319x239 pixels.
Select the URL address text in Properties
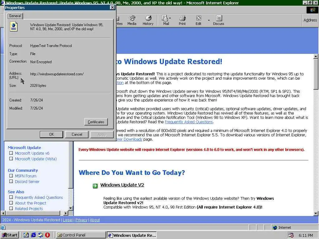pyautogui.click(x=57, y=74)
